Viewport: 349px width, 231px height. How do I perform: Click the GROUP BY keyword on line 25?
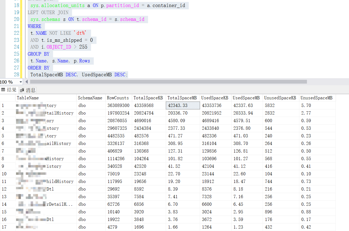click(x=39, y=54)
